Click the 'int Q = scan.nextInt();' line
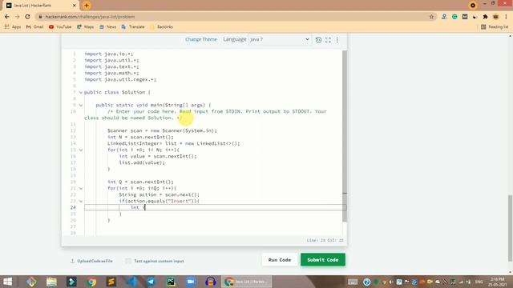Image resolution: width=513 pixels, height=288 pixels. (140, 182)
